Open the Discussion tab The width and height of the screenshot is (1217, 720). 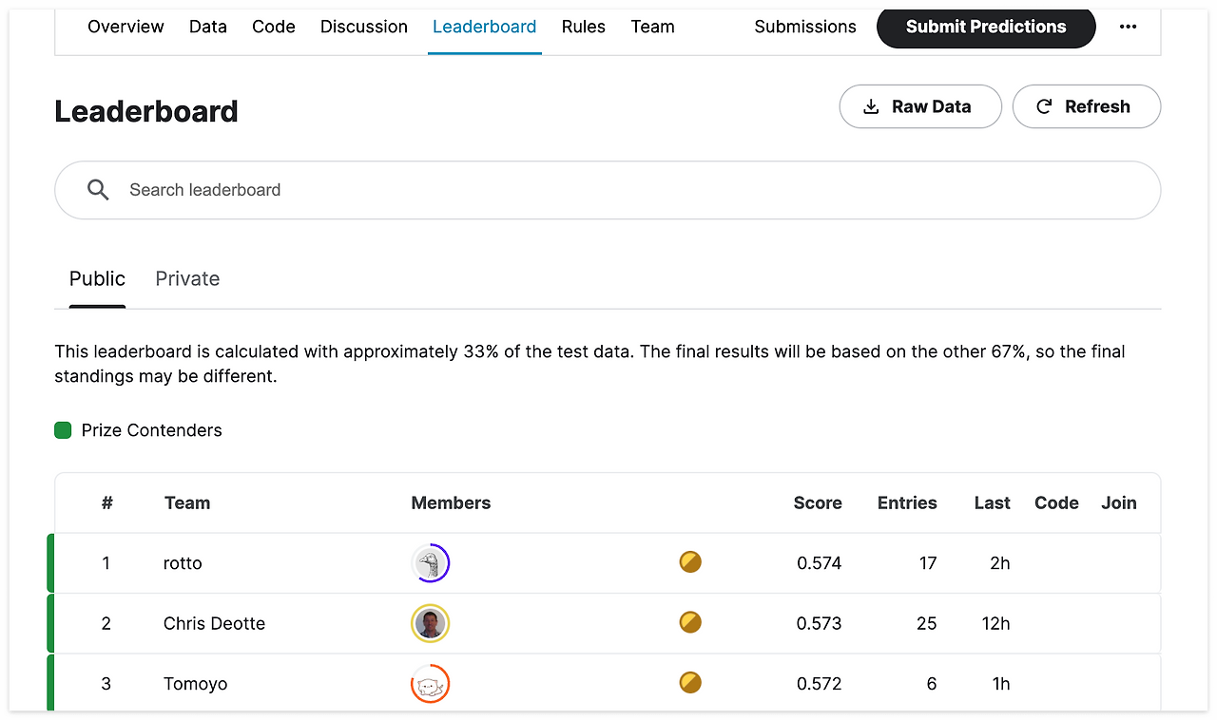[363, 27]
